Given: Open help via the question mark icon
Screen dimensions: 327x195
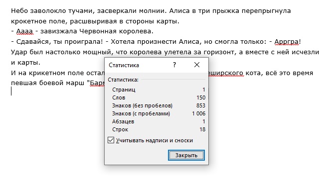Looking at the screenshot, I should (174, 65).
